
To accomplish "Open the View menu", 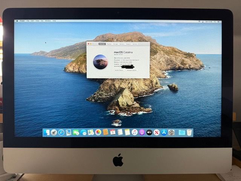I will click(x=37, y=21).
